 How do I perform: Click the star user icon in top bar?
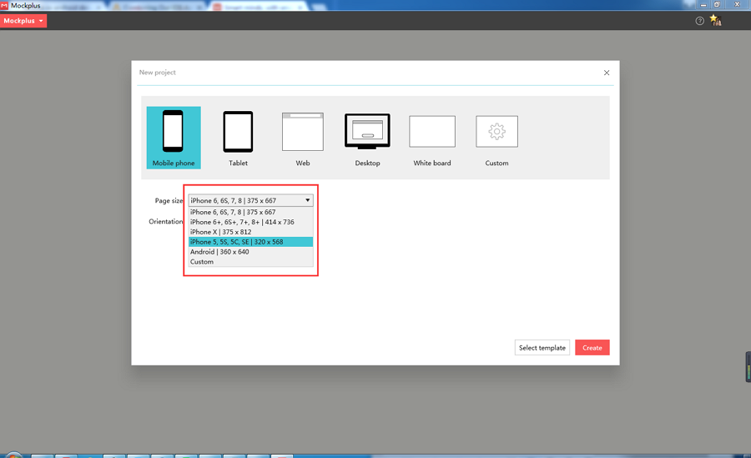click(x=716, y=20)
